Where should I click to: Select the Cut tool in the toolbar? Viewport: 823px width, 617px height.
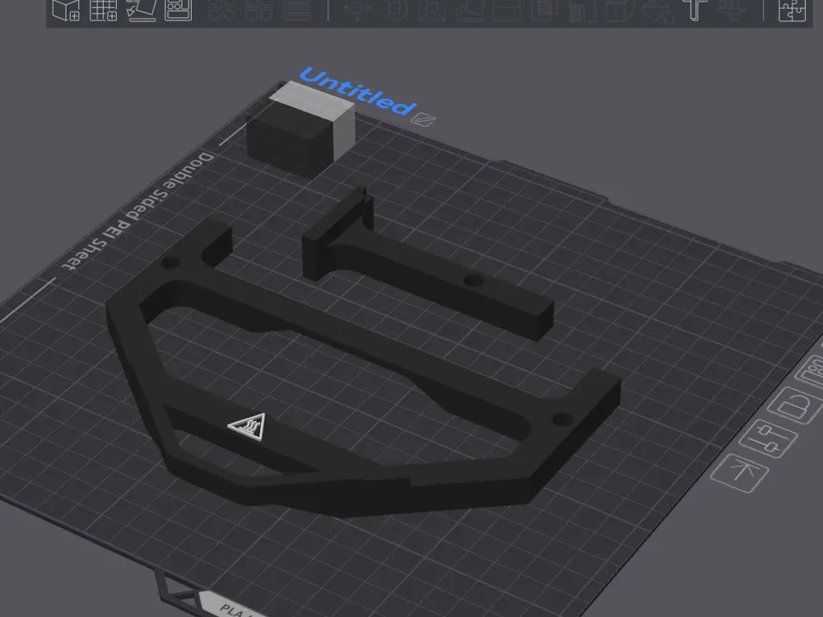coord(508,10)
